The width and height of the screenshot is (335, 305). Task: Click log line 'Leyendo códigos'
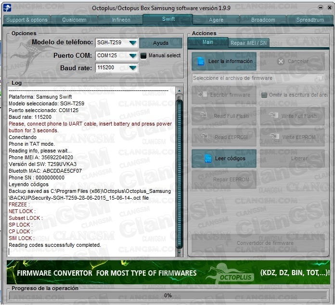(28, 184)
